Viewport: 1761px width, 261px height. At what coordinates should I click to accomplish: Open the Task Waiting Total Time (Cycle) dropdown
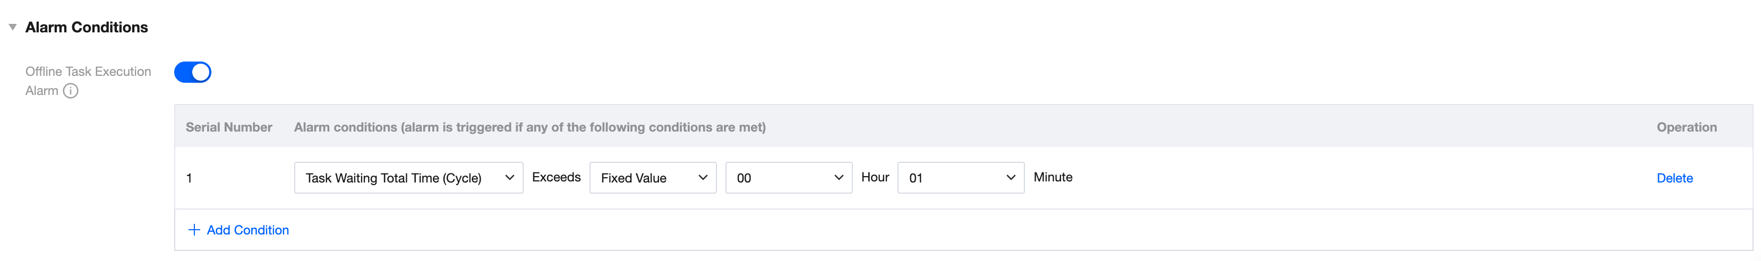tap(408, 178)
